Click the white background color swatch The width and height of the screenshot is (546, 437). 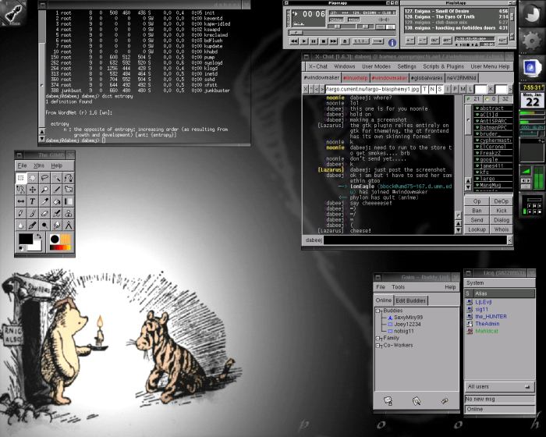click(37, 246)
